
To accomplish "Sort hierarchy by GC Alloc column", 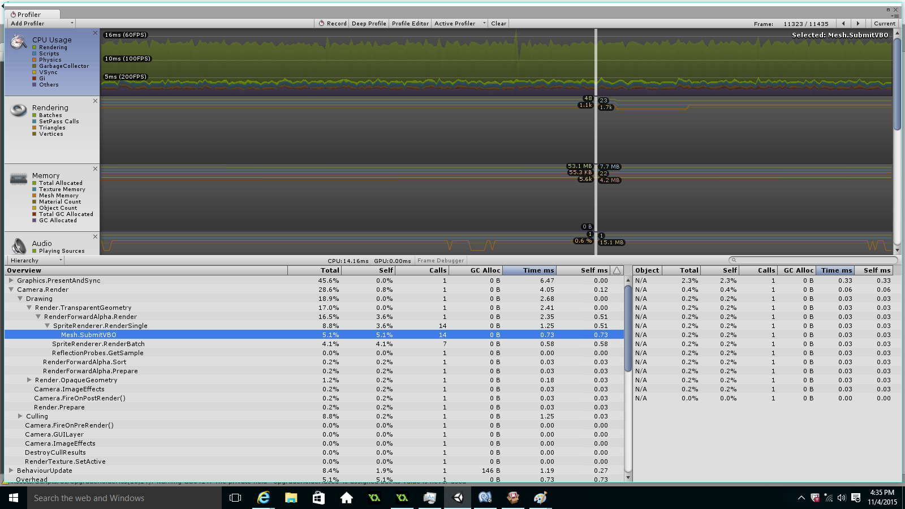I will [476, 270].
